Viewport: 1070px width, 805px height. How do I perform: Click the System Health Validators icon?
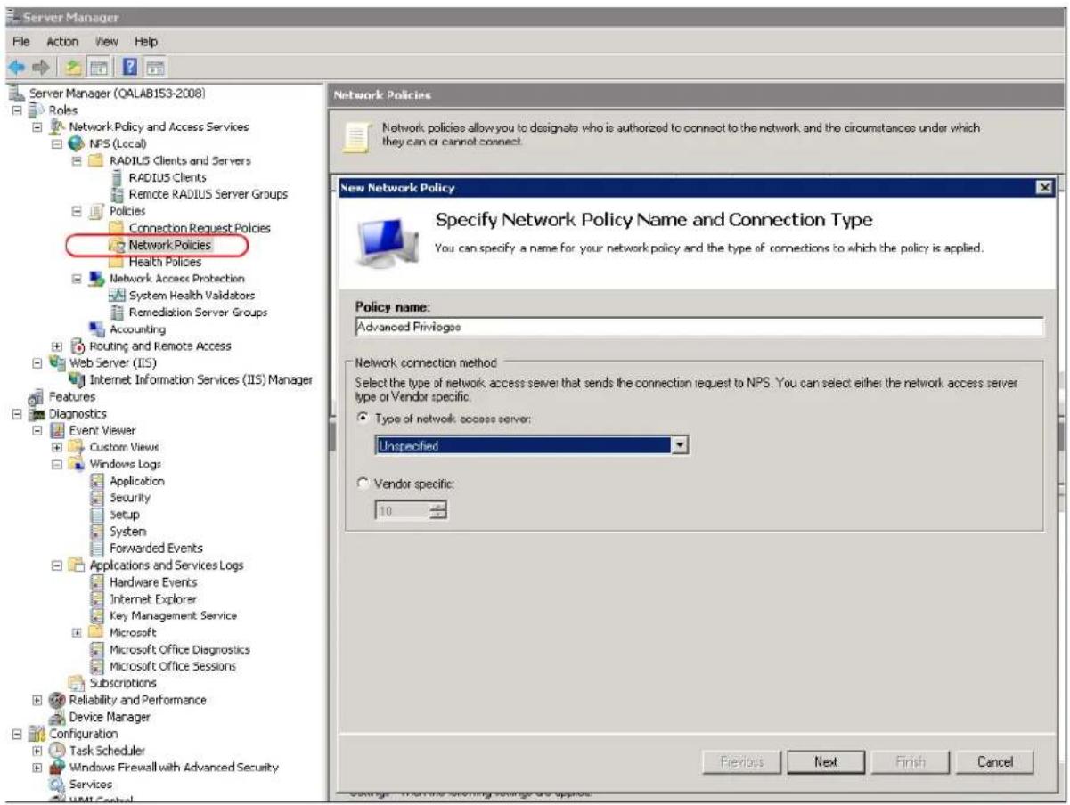[x=116, y=296]
